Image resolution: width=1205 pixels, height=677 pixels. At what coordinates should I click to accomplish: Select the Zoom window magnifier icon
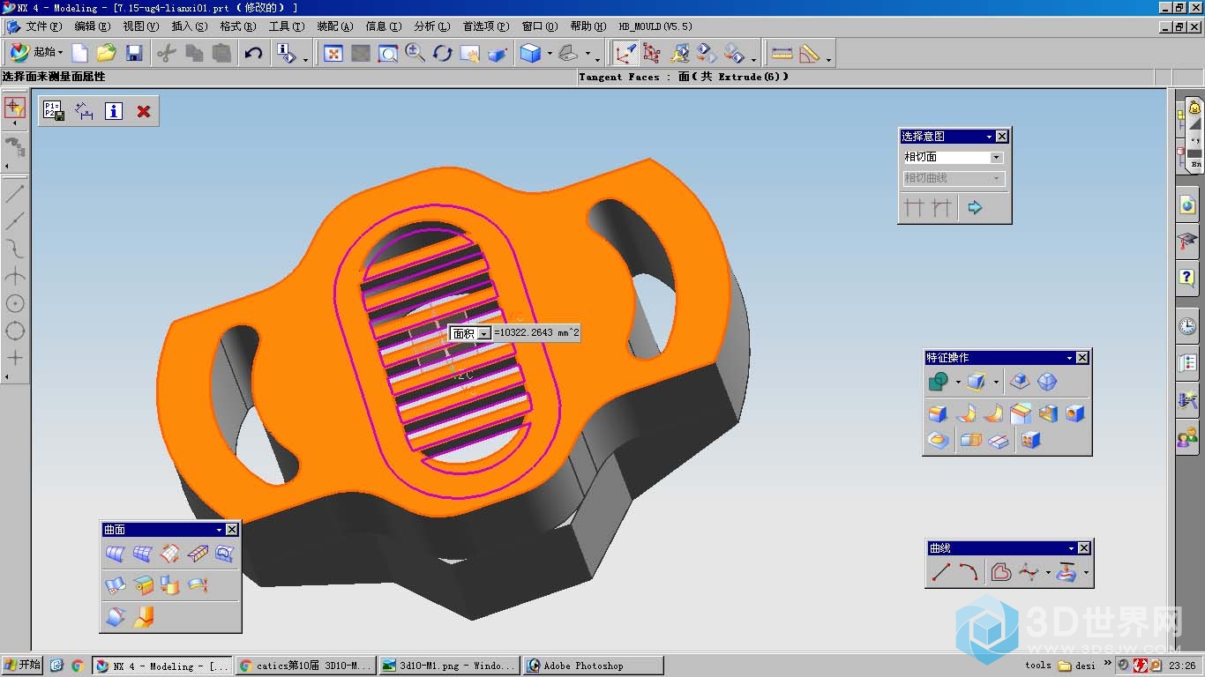pyautogui.click(x=387, y=54)
